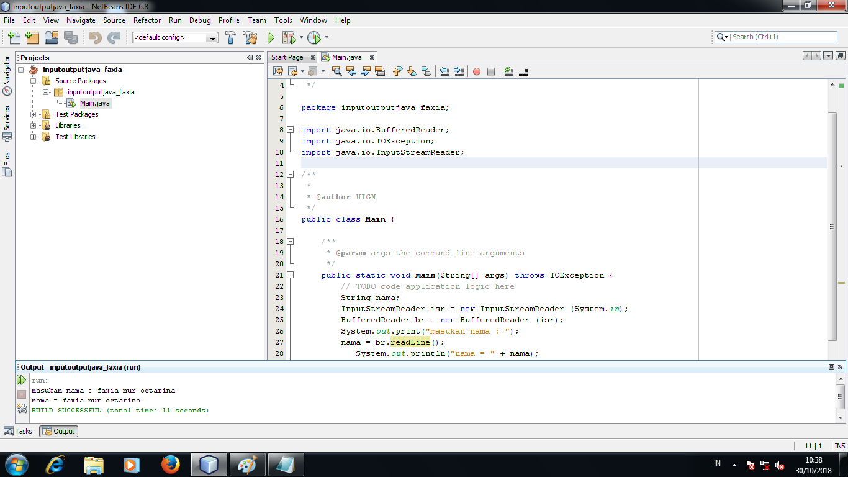Collapse the import statements code fold
848x477 pixels.
(x=291, y=130)
